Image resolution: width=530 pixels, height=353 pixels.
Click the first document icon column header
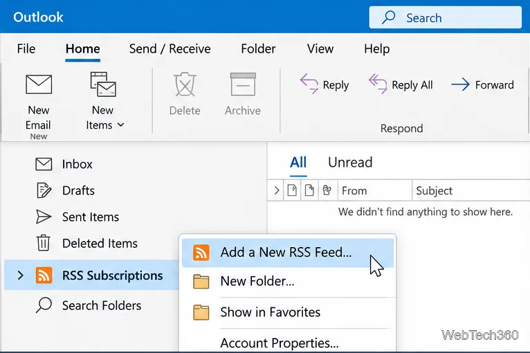point(292,190)
